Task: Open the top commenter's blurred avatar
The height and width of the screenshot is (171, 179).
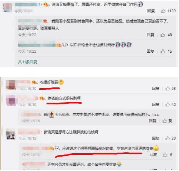Action: coord(7,8)
